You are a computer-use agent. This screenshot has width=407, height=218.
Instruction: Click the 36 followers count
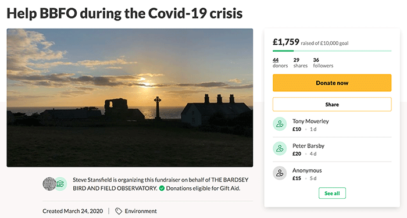coord(323,63)
